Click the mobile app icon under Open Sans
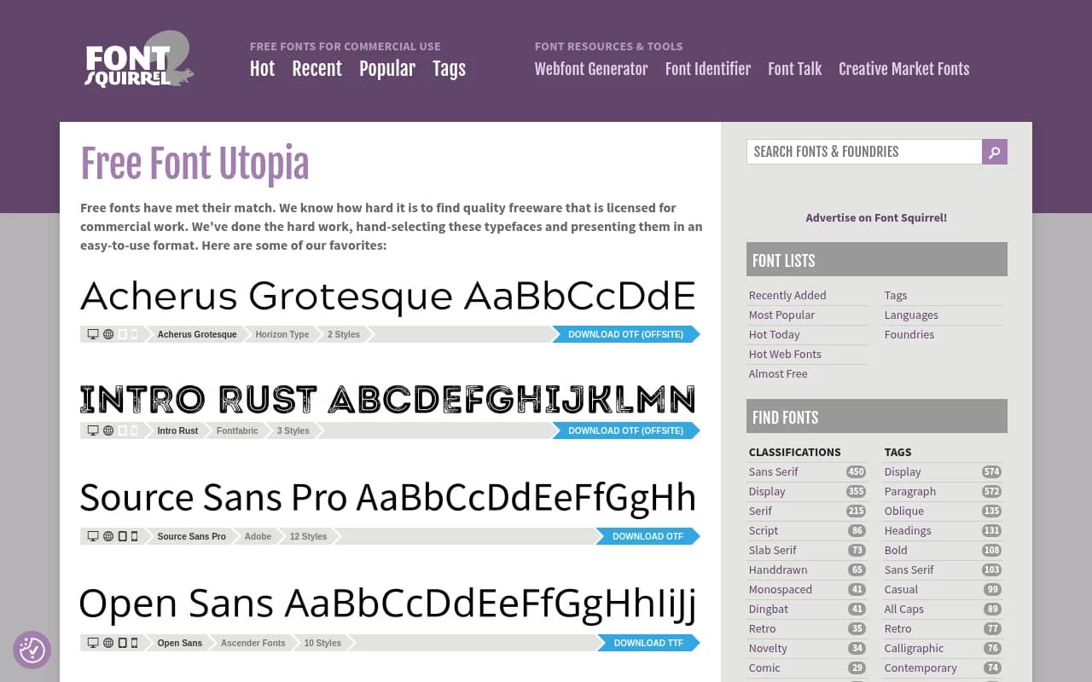Screen dimensions: 1092x682 tap(134, 643)
